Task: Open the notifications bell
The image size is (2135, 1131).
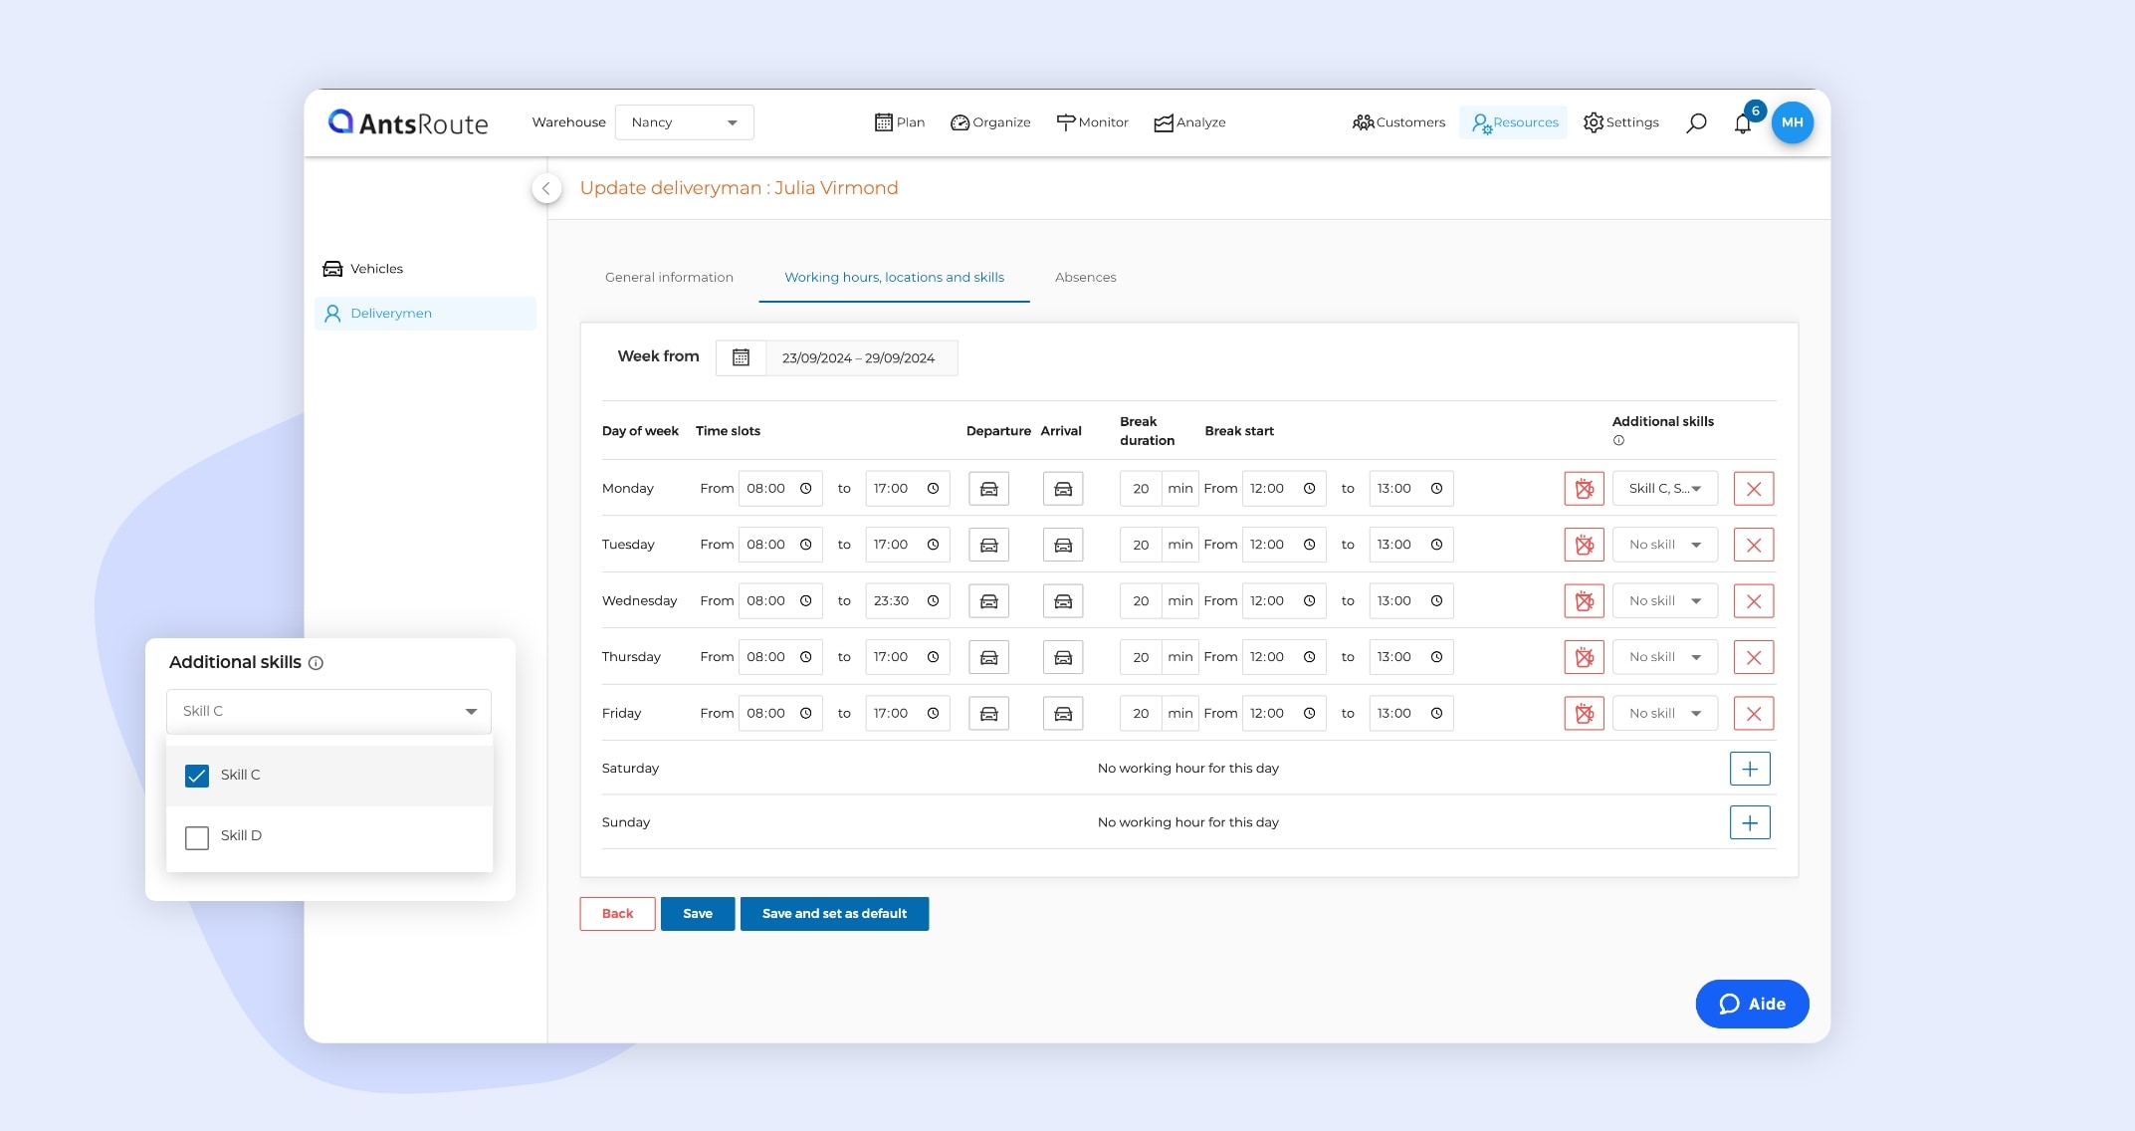Action: tap(1742, 123)
